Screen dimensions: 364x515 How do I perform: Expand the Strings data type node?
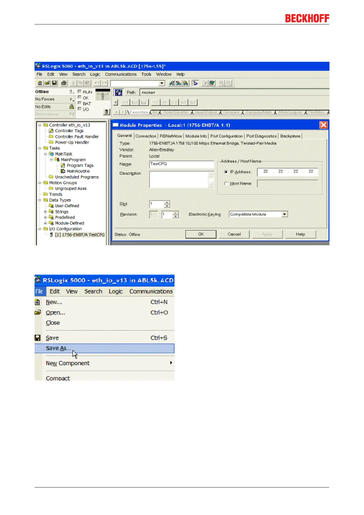click(46, 212)
